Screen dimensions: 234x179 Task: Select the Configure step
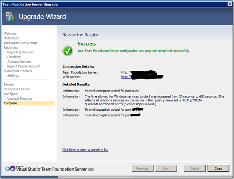(x=11, y=94)
